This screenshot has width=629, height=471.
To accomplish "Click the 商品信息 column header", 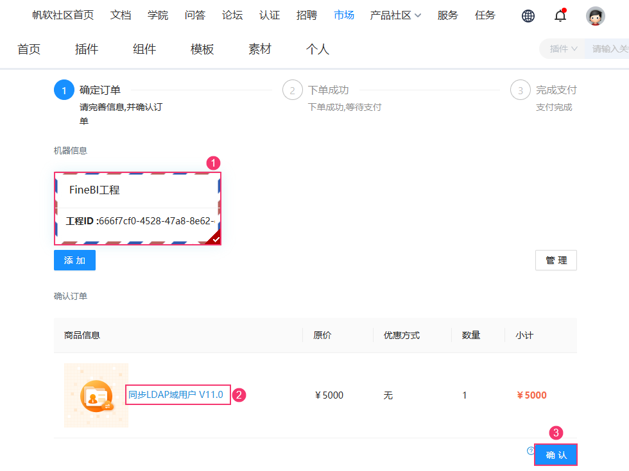I will 82,335.
